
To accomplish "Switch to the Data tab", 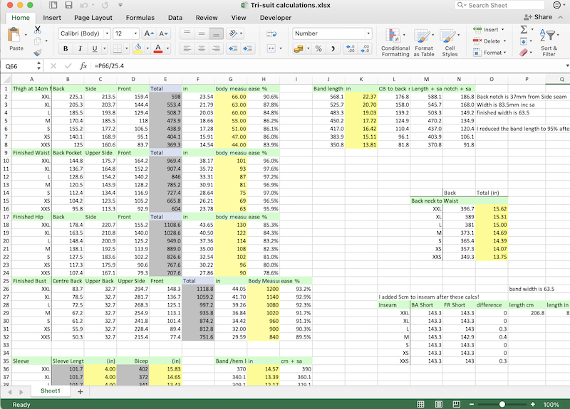I will tap(175, 18).
